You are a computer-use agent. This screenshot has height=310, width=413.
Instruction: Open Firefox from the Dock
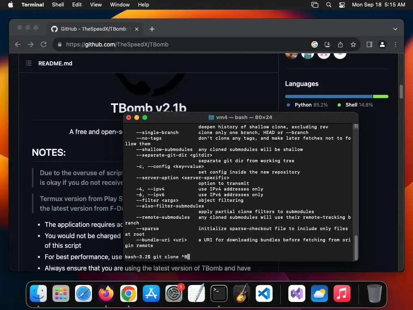coord(106,293)
